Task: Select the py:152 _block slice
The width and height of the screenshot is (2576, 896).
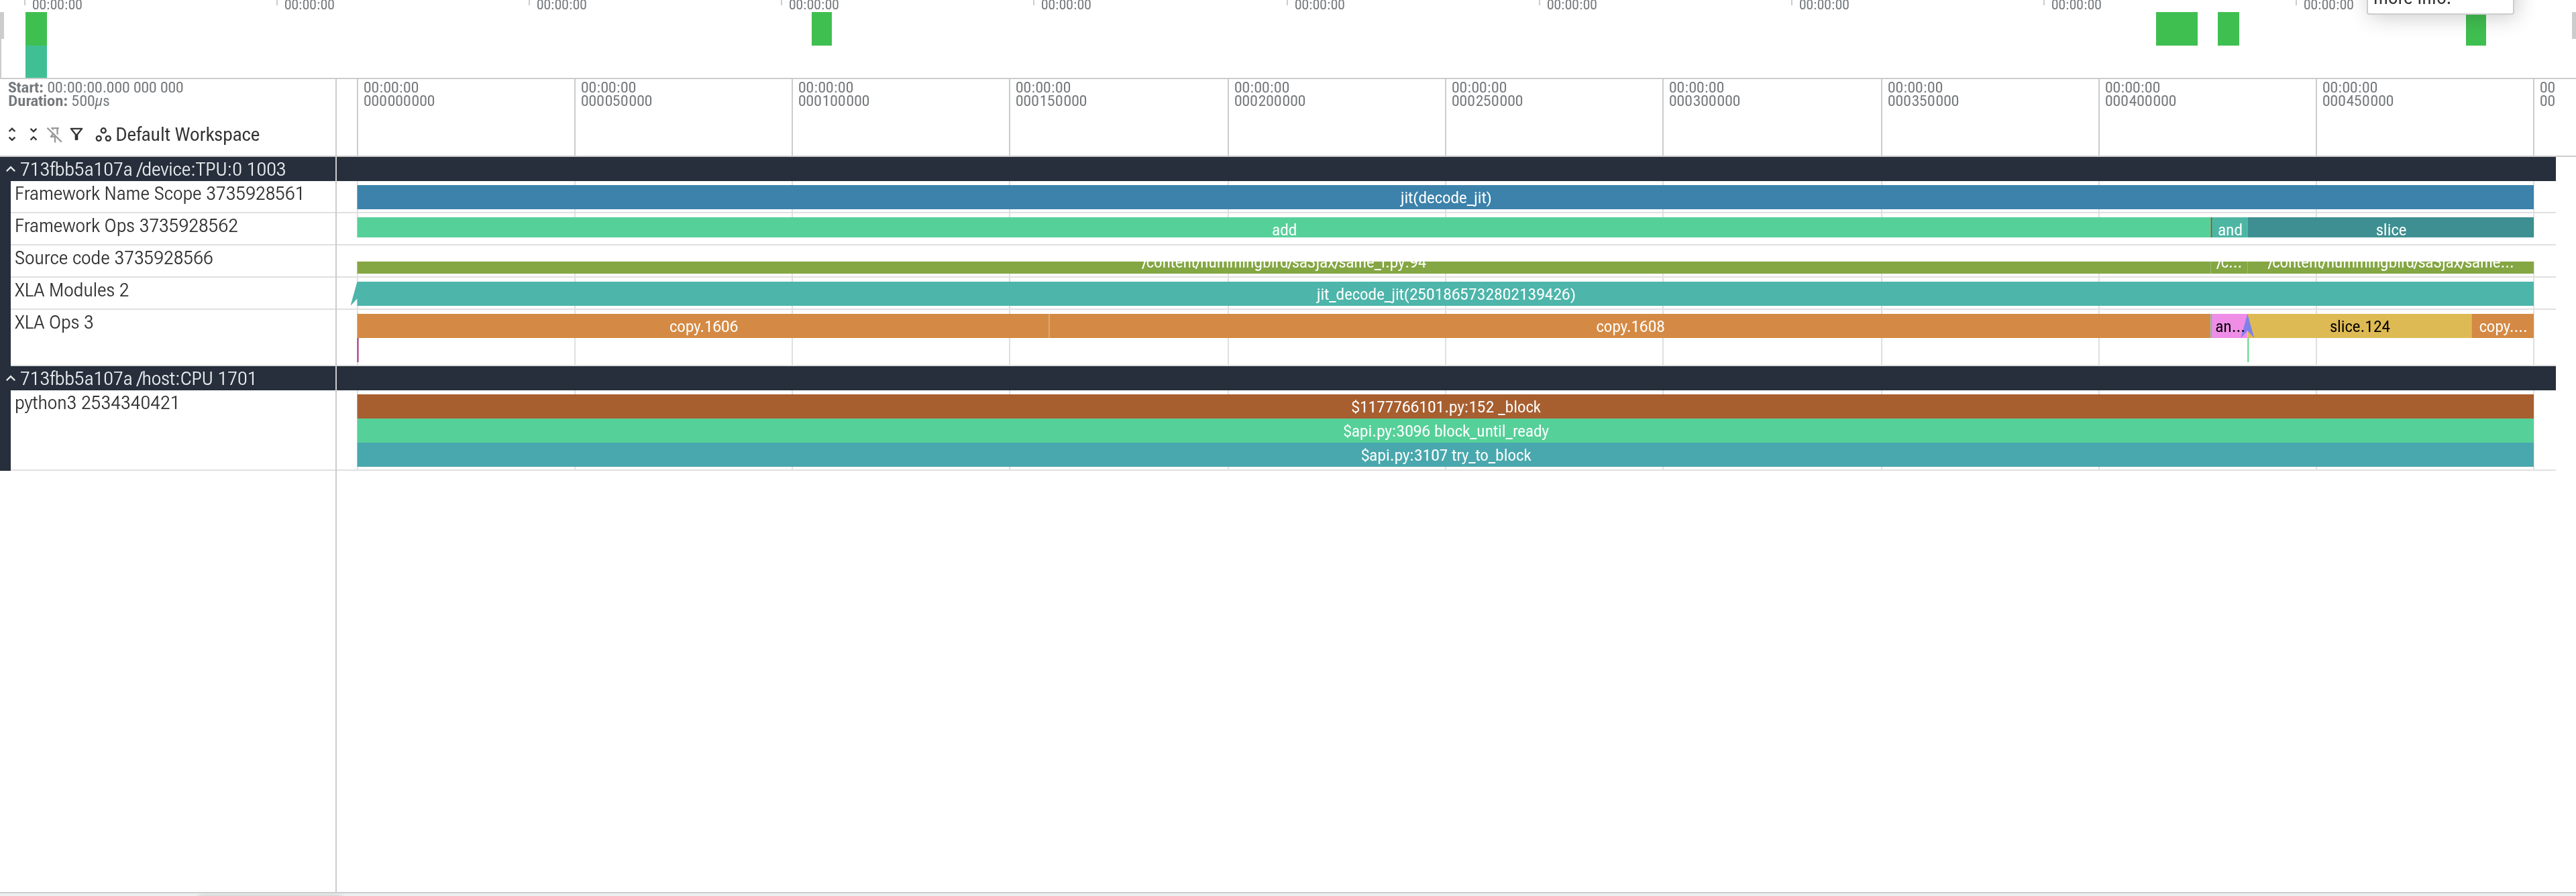Action: (x=1445, y=407)
